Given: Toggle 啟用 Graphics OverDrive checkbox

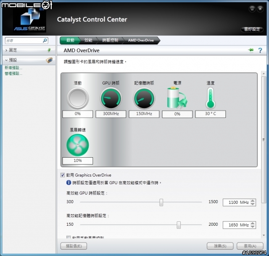Looking at the screenshot, I should (x=63, y=175).
